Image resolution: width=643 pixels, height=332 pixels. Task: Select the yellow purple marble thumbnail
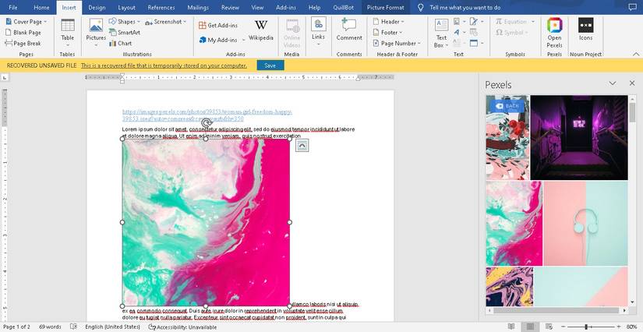point(510,287)
